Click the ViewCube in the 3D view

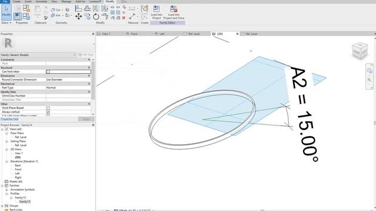click(x=360, y=50)
